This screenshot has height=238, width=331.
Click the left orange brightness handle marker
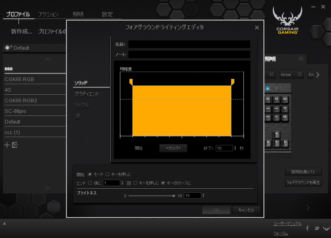point(131,82)
